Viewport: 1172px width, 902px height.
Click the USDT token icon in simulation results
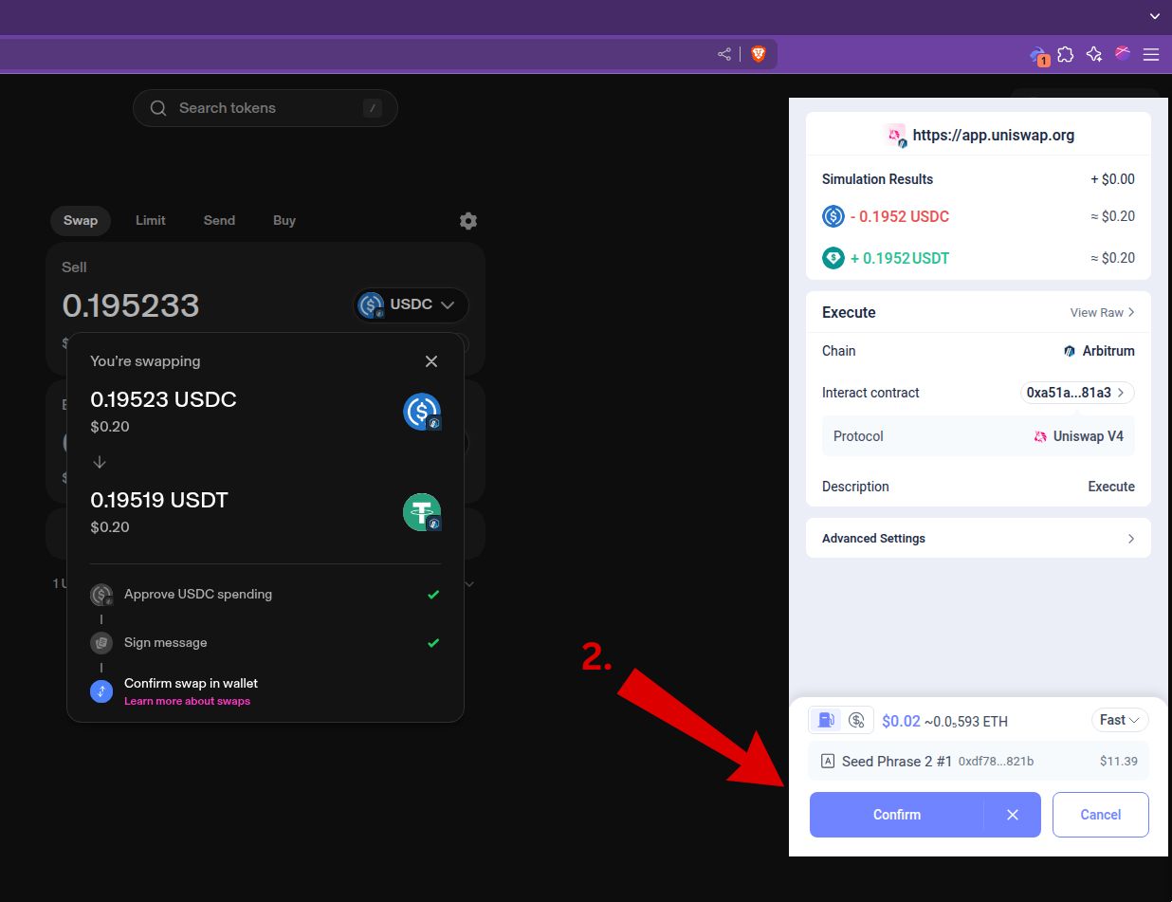coord(833,257)
